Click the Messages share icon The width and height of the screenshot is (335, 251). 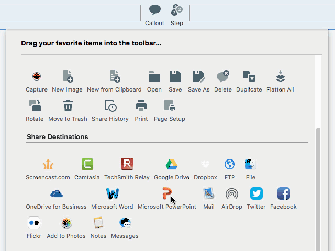125,223
